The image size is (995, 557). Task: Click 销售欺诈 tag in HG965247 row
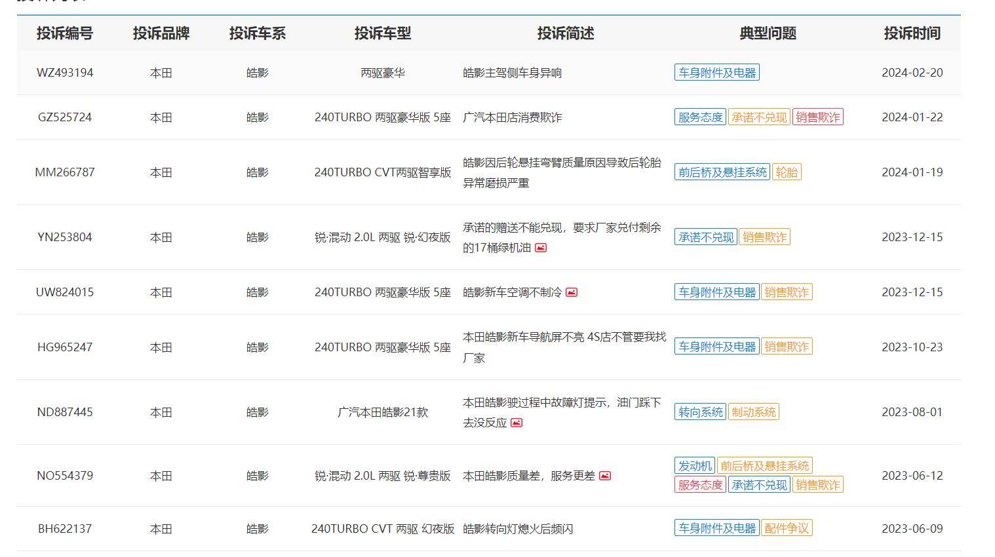[x=787, y=347]
